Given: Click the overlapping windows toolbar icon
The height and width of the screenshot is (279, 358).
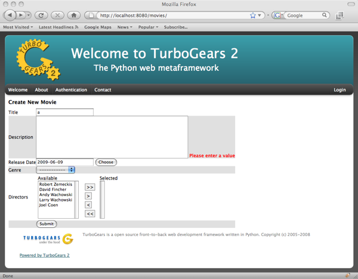Looking at the screenshot, I should tap(340, 15).
